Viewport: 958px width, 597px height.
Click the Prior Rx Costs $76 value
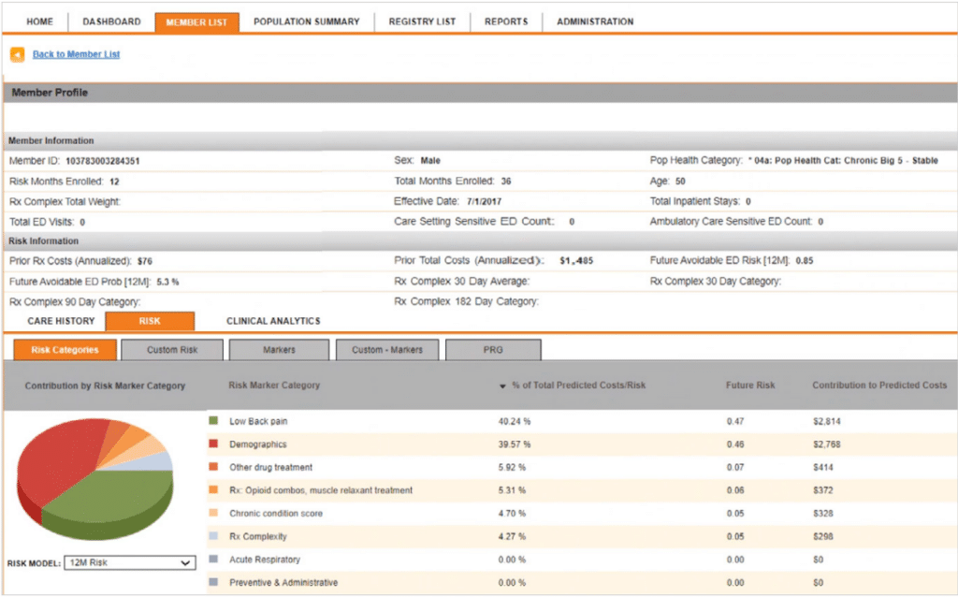[x=145, y=261]
